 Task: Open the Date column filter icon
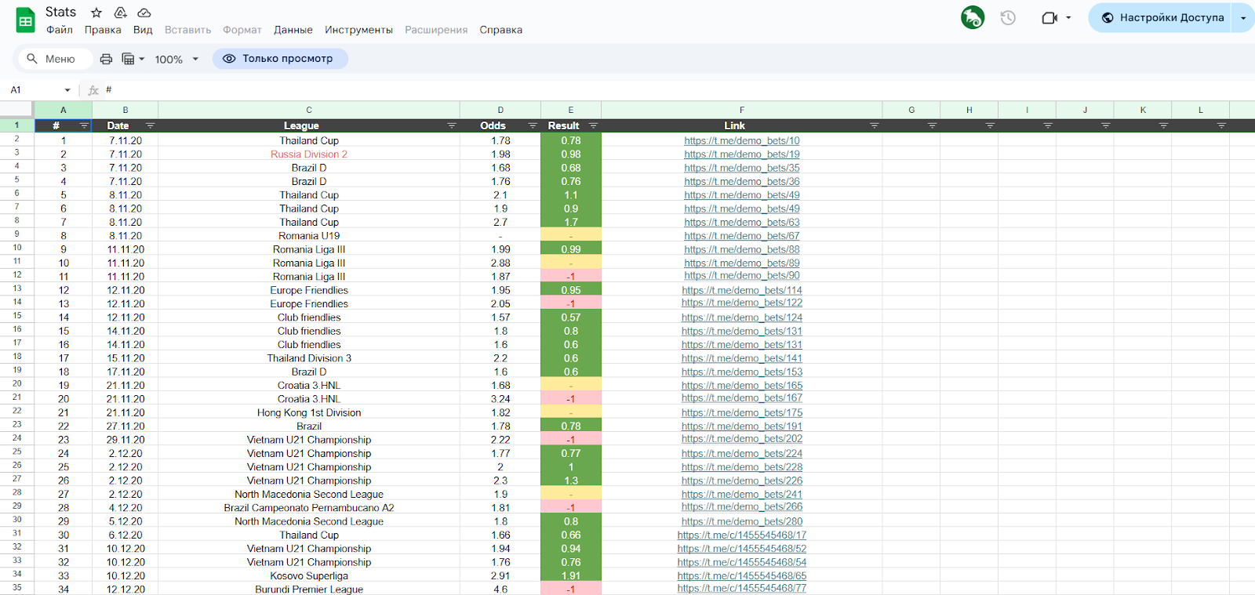[150, 125]
